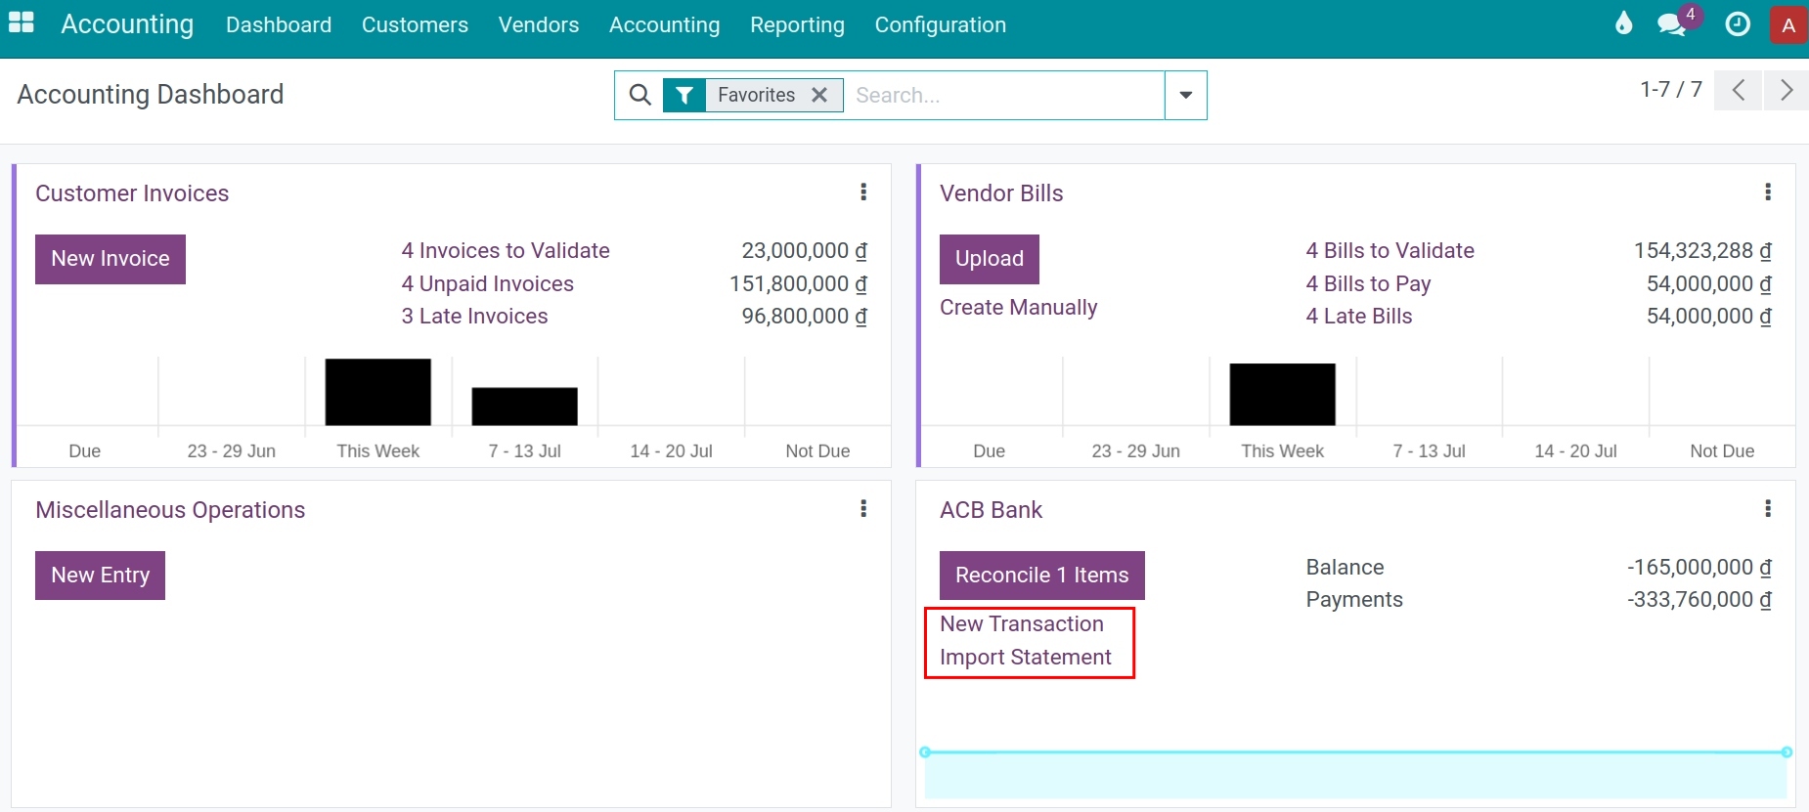
Task: Open 4 Unpaid Invoices
Action: (488, 284)
